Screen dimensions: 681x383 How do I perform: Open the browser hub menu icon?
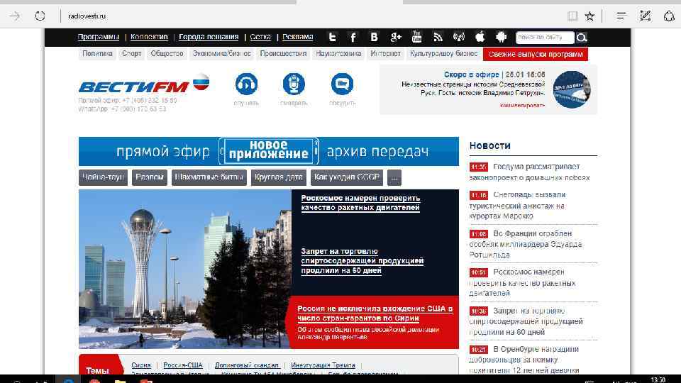pos(621,16)
